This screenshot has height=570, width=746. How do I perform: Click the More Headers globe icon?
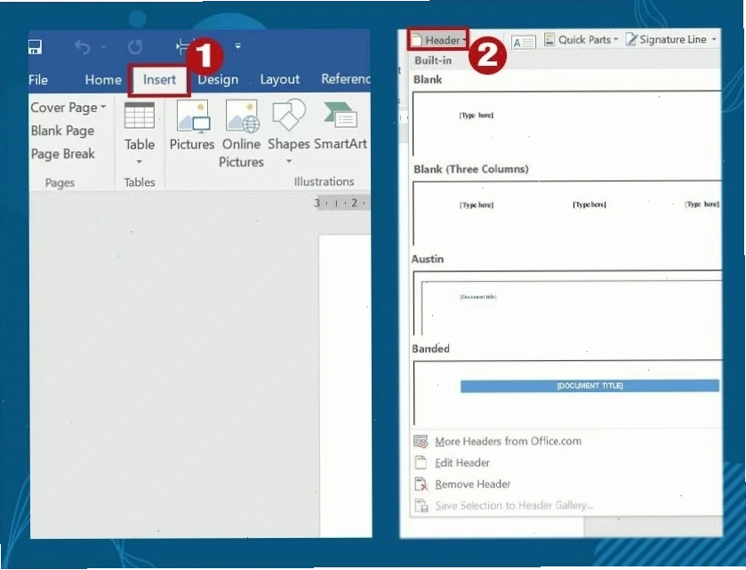pyautogui.click(x=421, y=442)
